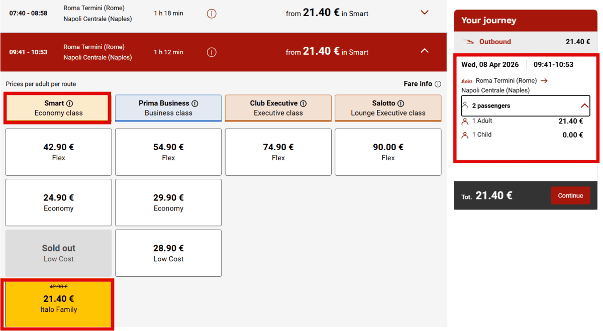
Task: Click the arrow after Roma Termini
Action: (x=544, y=80)
